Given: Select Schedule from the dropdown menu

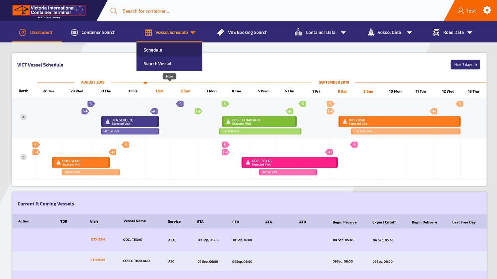Looking at the screenshot, I should pos(153,50).
